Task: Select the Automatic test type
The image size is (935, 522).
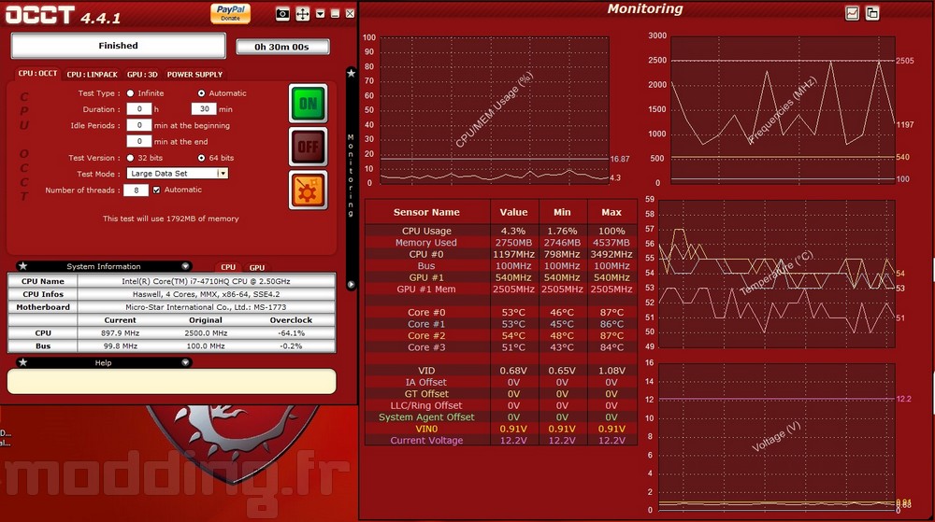Action: 201,93
